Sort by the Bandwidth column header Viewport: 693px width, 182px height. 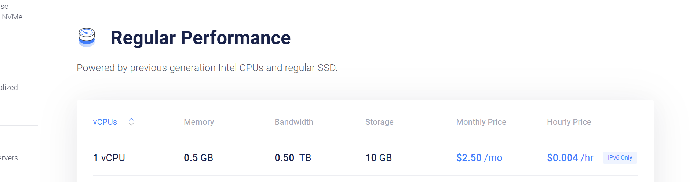[x=293, y=122]
